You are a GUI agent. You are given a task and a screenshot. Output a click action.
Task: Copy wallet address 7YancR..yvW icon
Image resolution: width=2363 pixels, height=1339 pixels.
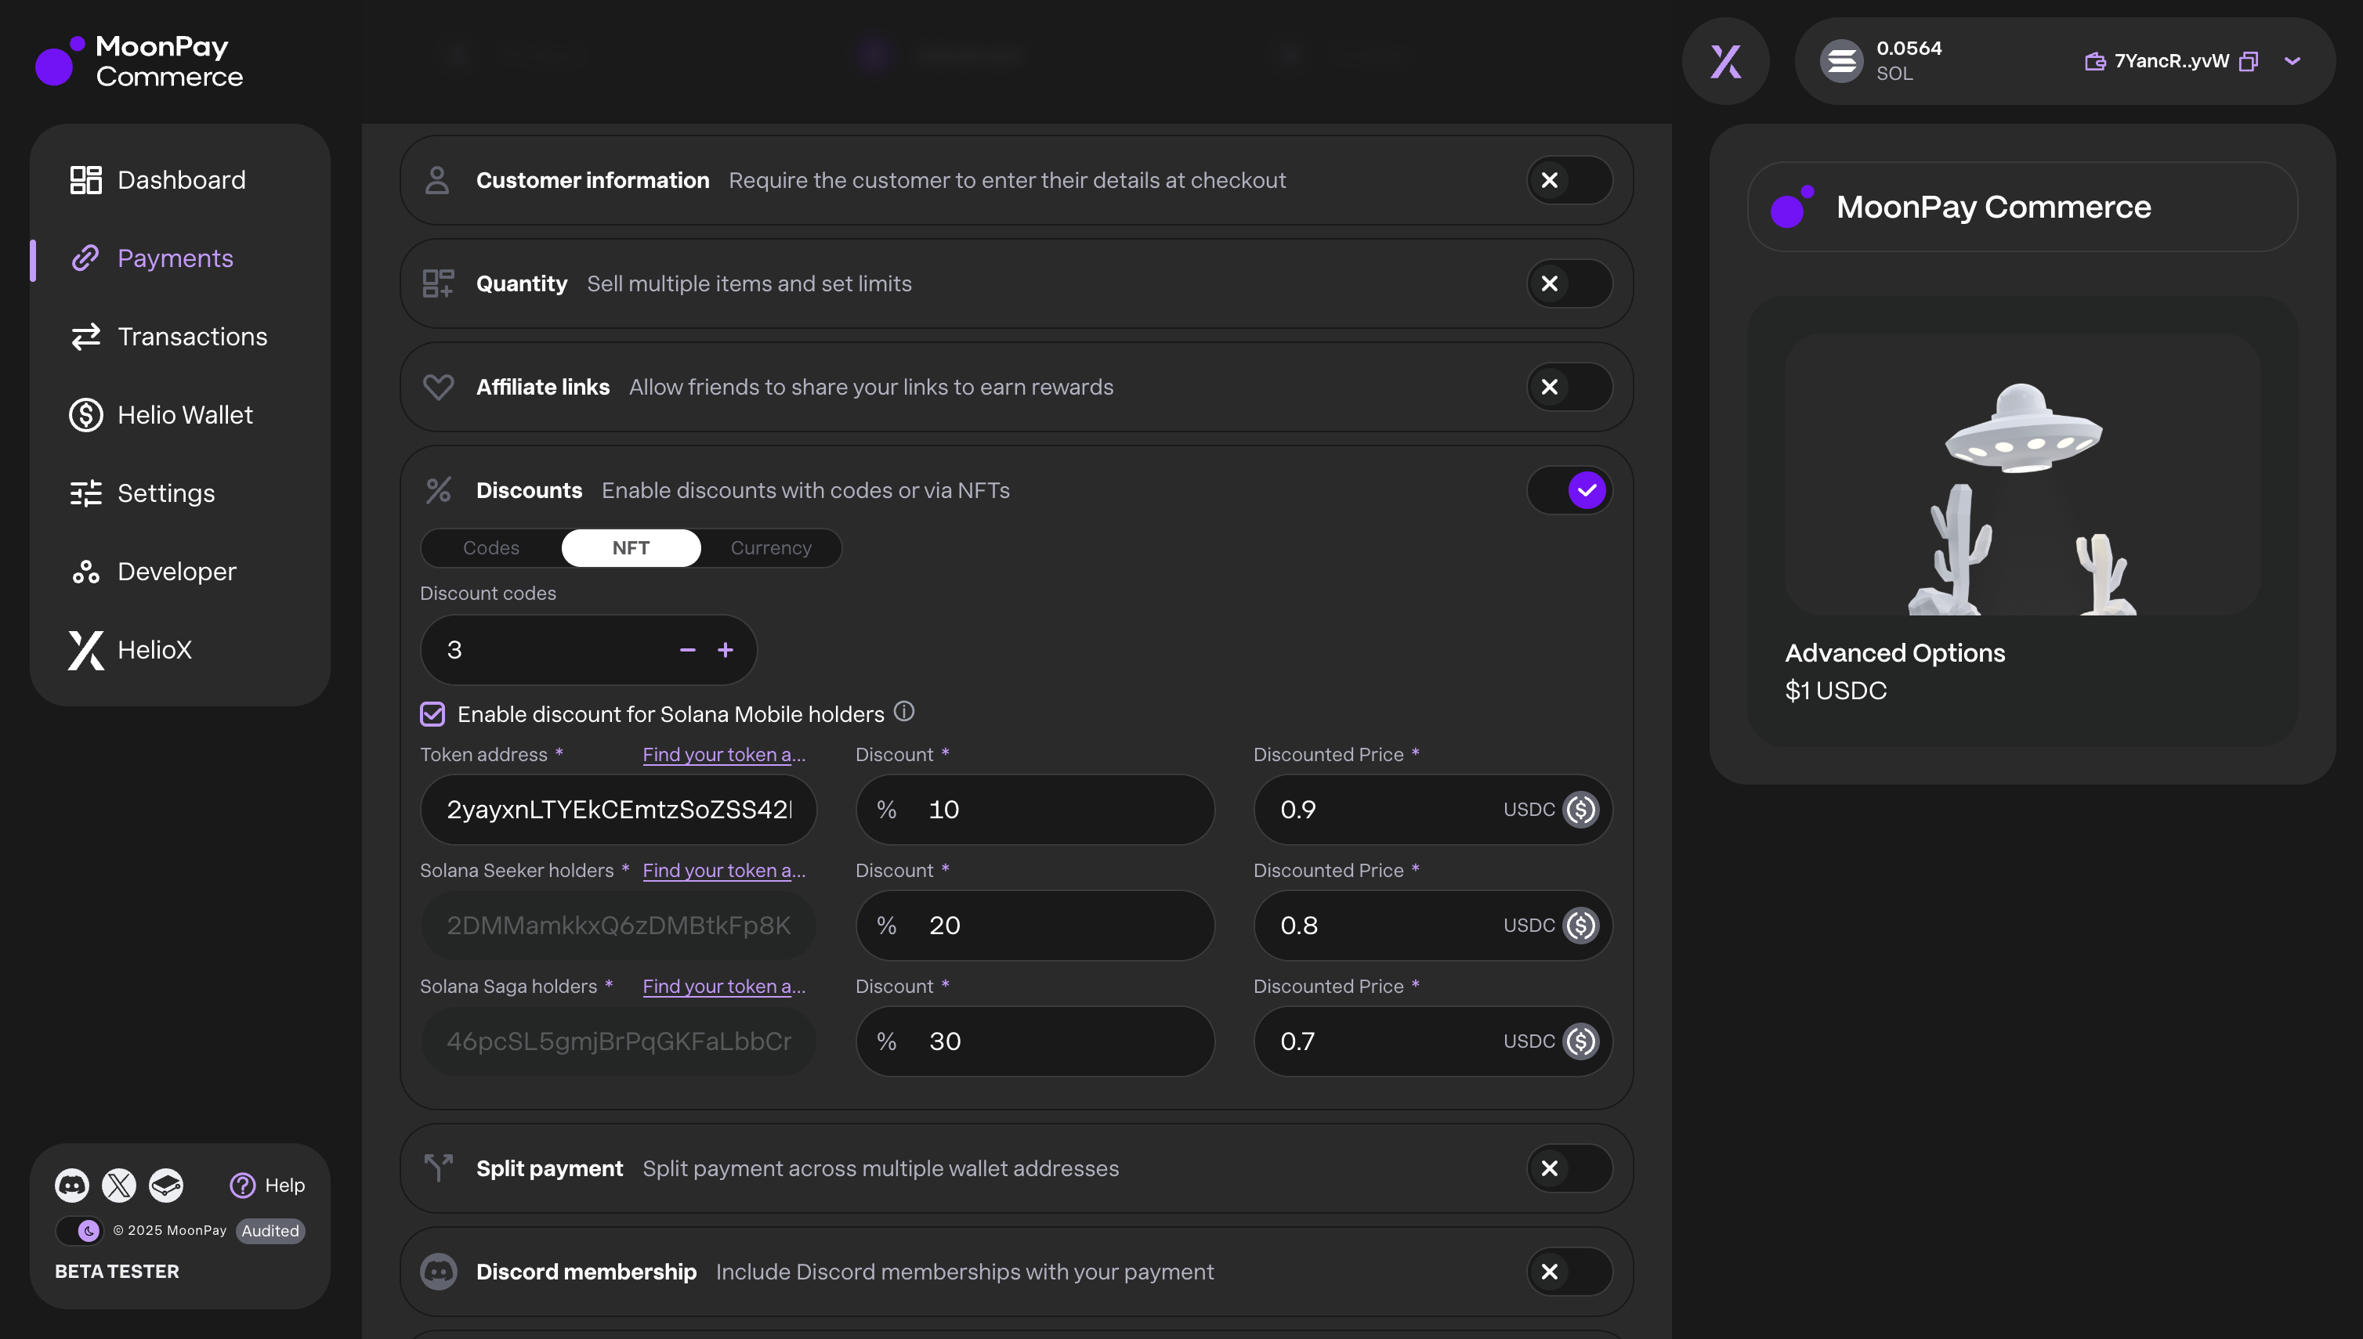2249,61
